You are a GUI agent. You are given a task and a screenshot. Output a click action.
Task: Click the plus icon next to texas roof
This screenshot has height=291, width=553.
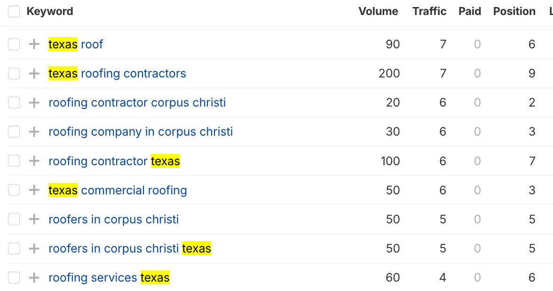(x=33, y=44)
